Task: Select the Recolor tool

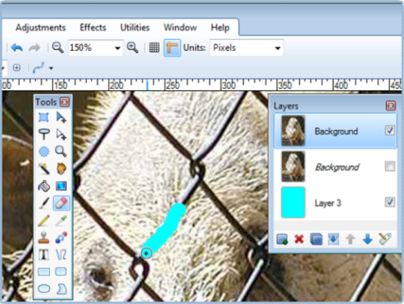Action: tap(61, 237)
